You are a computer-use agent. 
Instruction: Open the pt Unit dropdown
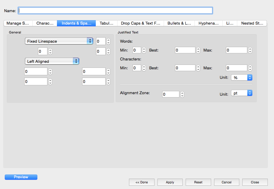[241, 93]
